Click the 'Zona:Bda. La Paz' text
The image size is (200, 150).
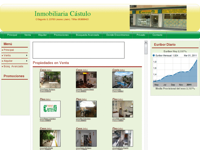[119, 119]
